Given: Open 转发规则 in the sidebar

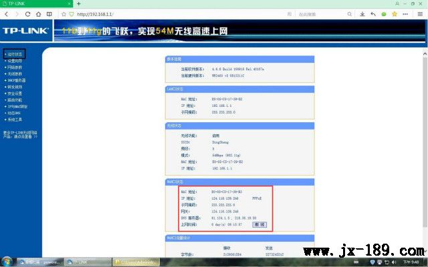Looking at the screenshot, I should point(15,87).
